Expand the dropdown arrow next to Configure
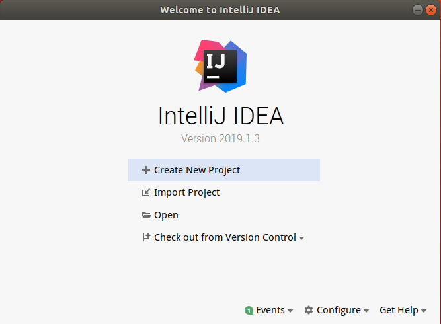441x324 pixels. pos(366,311)
